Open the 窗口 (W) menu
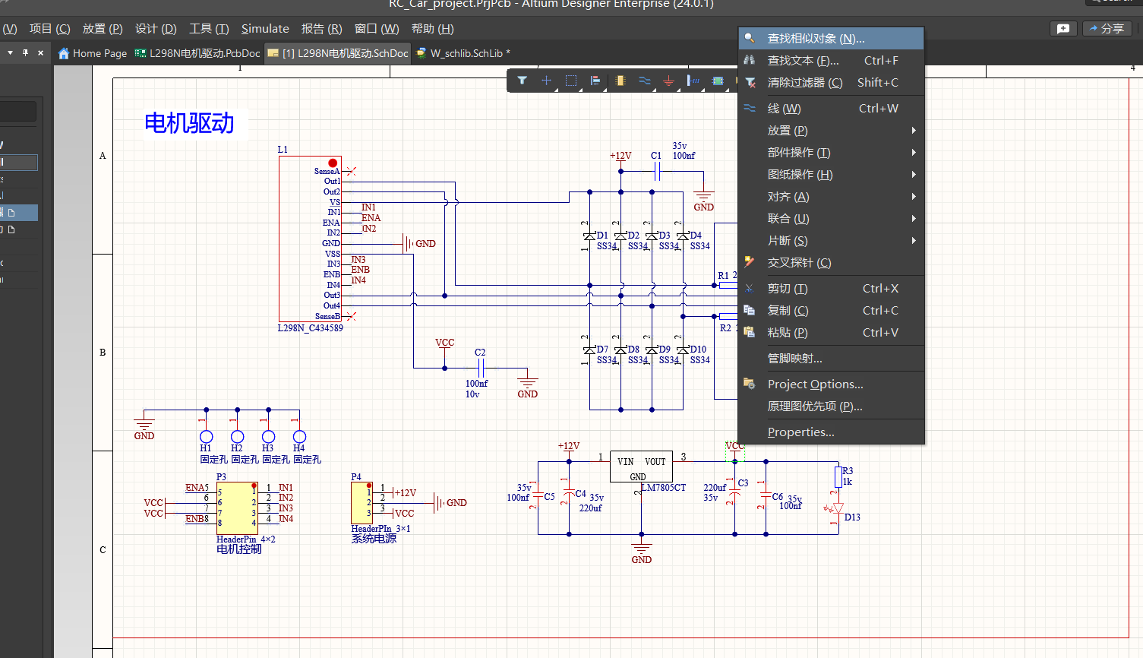 (x=377, y=28)
